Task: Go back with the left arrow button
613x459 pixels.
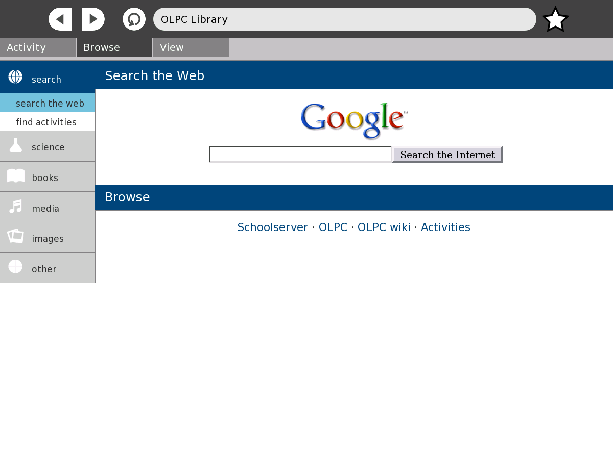Action: (60, 19)
